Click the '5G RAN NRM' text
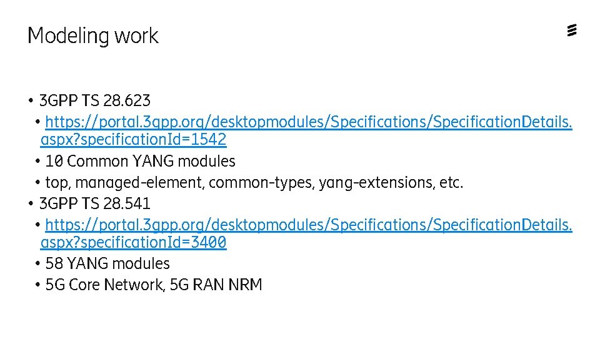This screenshot has height=337, width=600. point(216,285)
